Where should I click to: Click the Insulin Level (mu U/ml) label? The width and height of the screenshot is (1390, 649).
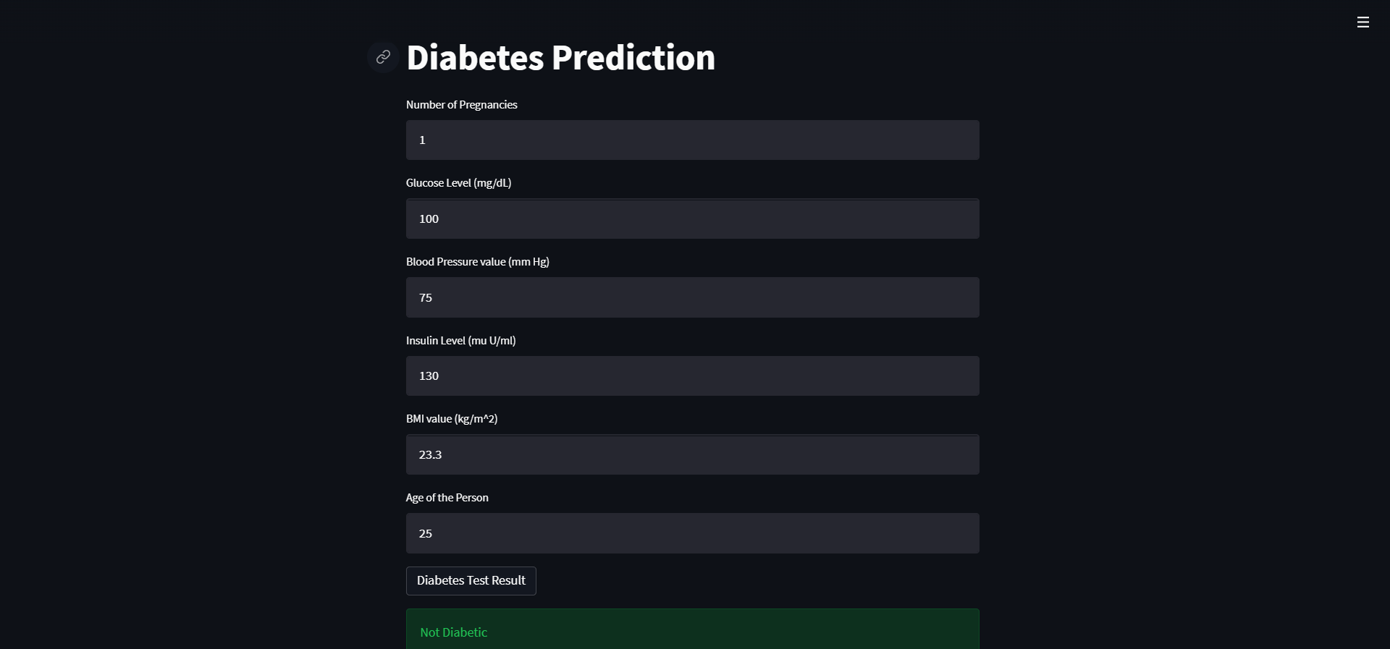(x=460, y=340)
